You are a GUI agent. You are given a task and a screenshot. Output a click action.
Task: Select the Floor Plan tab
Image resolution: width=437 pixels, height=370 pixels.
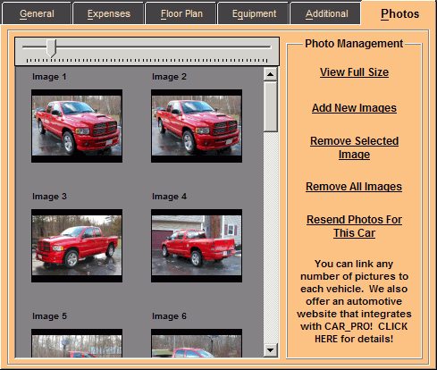pos(181,13)
